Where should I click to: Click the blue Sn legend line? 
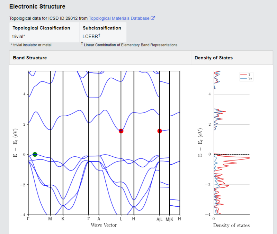243,79
